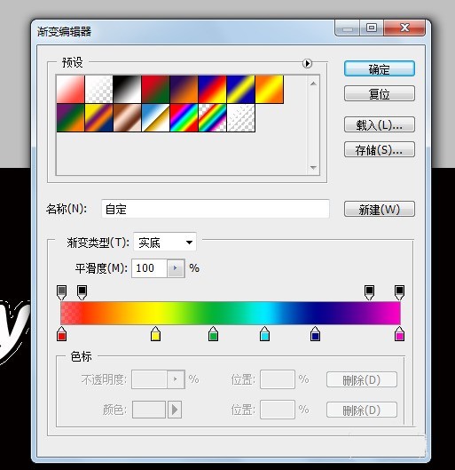Screen dimensions: 455x470
Task: Select the second opacity stop from left
Action: click(82, 292)
